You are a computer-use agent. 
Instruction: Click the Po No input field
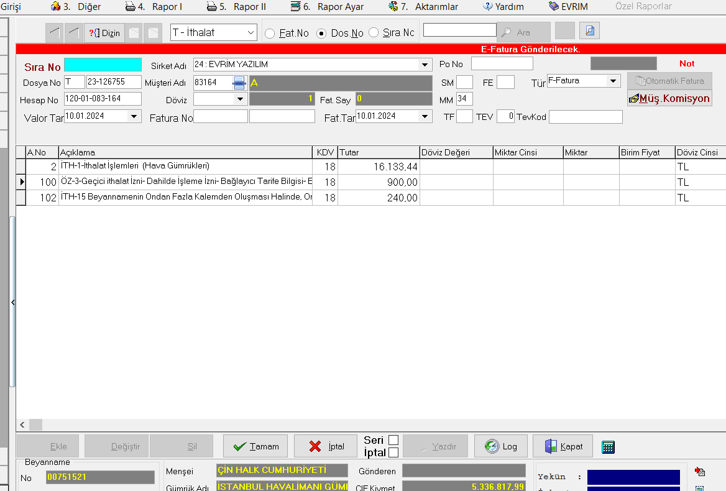[502, 63]
